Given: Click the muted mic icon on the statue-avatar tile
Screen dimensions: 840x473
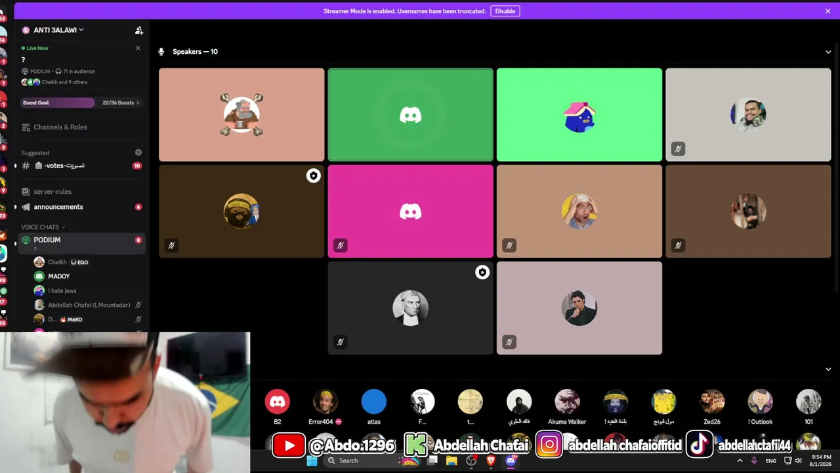Looking at the screenshot, I should click(x=340, y=342).
